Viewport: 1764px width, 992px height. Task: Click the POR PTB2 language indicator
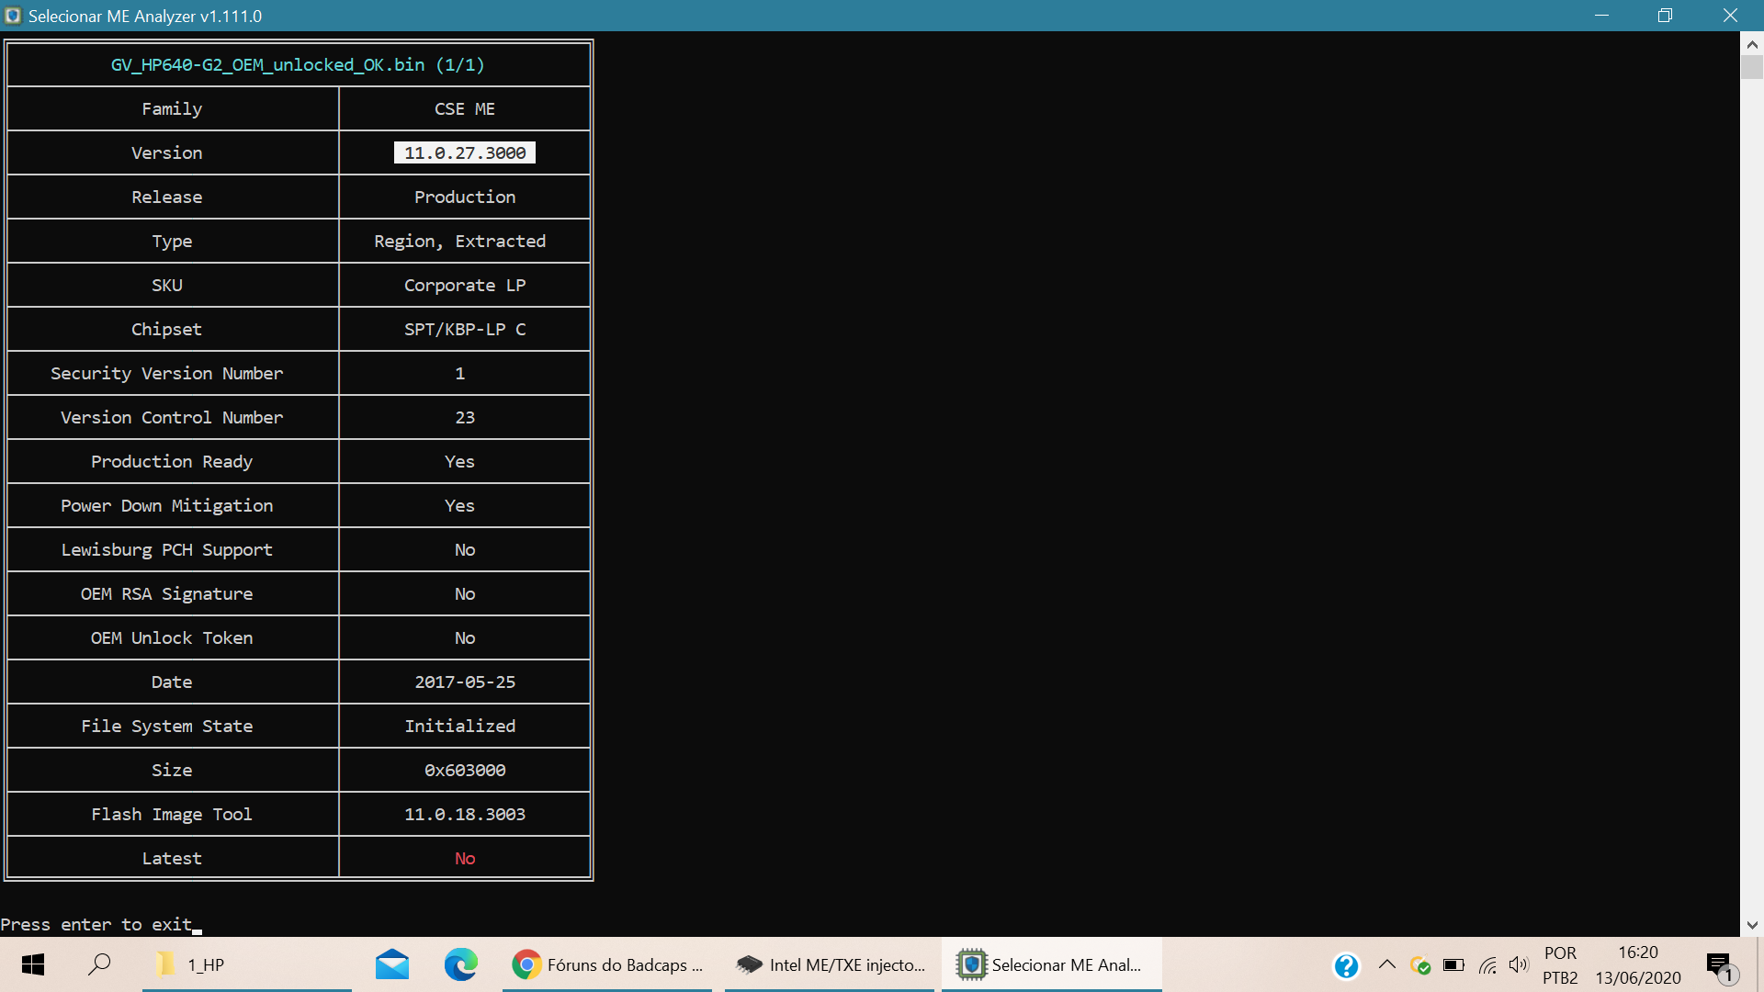[1560, 965]
